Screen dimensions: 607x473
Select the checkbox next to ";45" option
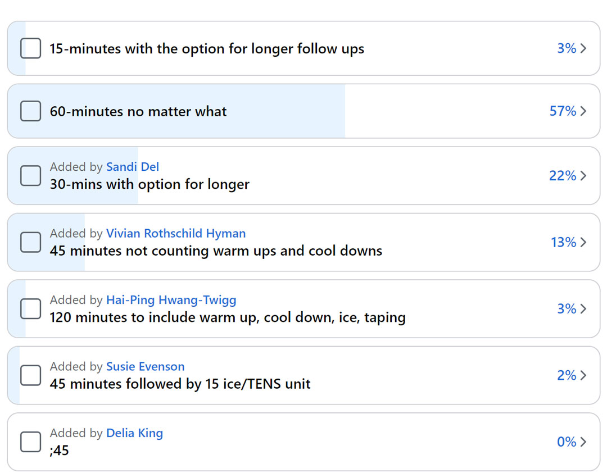coord(30,442)
